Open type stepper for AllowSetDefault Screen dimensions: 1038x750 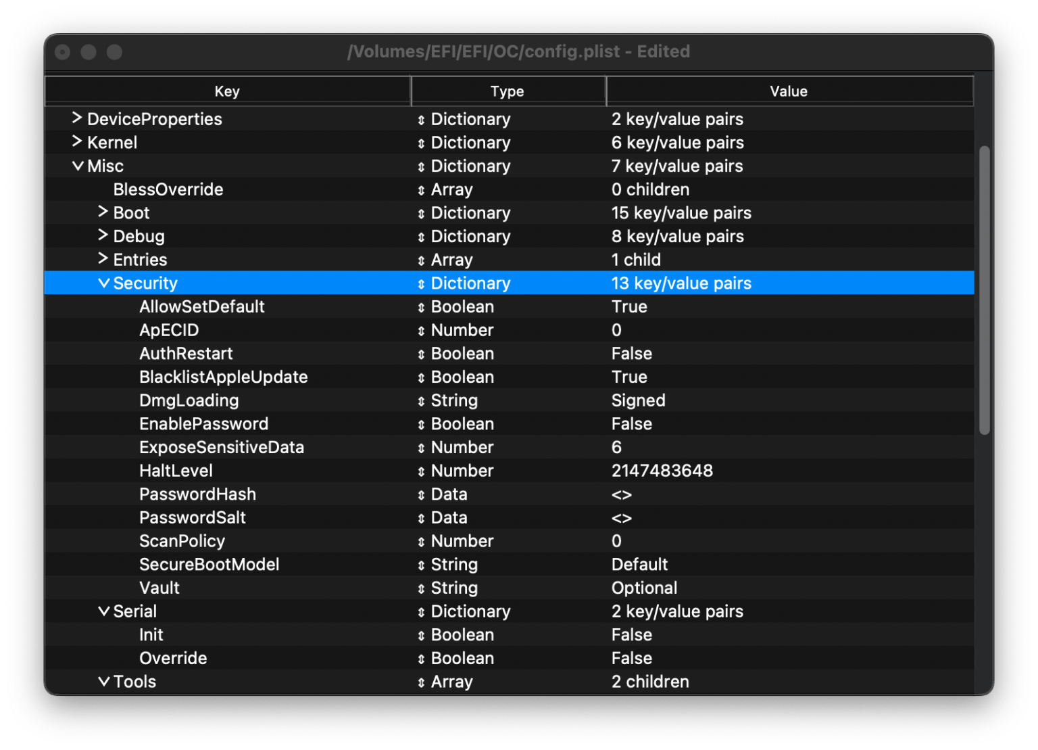(421, 308)
